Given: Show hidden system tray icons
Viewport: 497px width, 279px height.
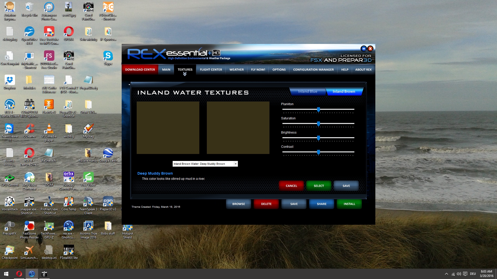Looking at the screenshot, I should [446, 274].
